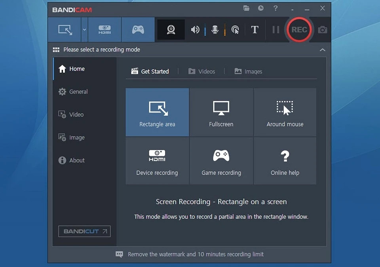Image resolution: width=380 pixels, height=267 pixels.
Task: Open the recording mode dropdown arrow
Action: 84,30
